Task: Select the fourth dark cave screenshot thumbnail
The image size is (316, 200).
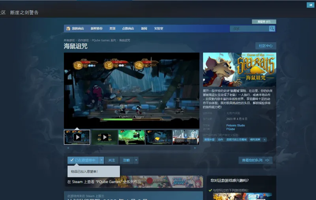Action: pyautogui.click(x=159, y=137)
